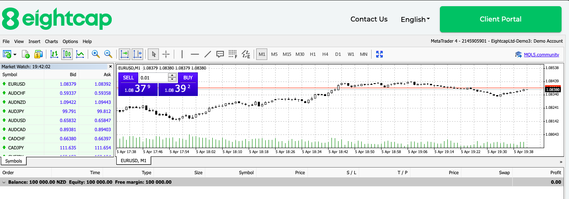Open the File menu
This screenshot has width=569, height=199.
click(x=6, y=41)
